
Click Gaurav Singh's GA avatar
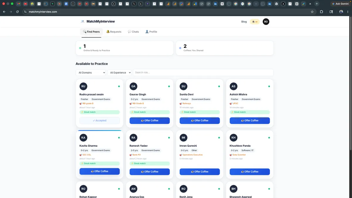(x=133, y=86)
